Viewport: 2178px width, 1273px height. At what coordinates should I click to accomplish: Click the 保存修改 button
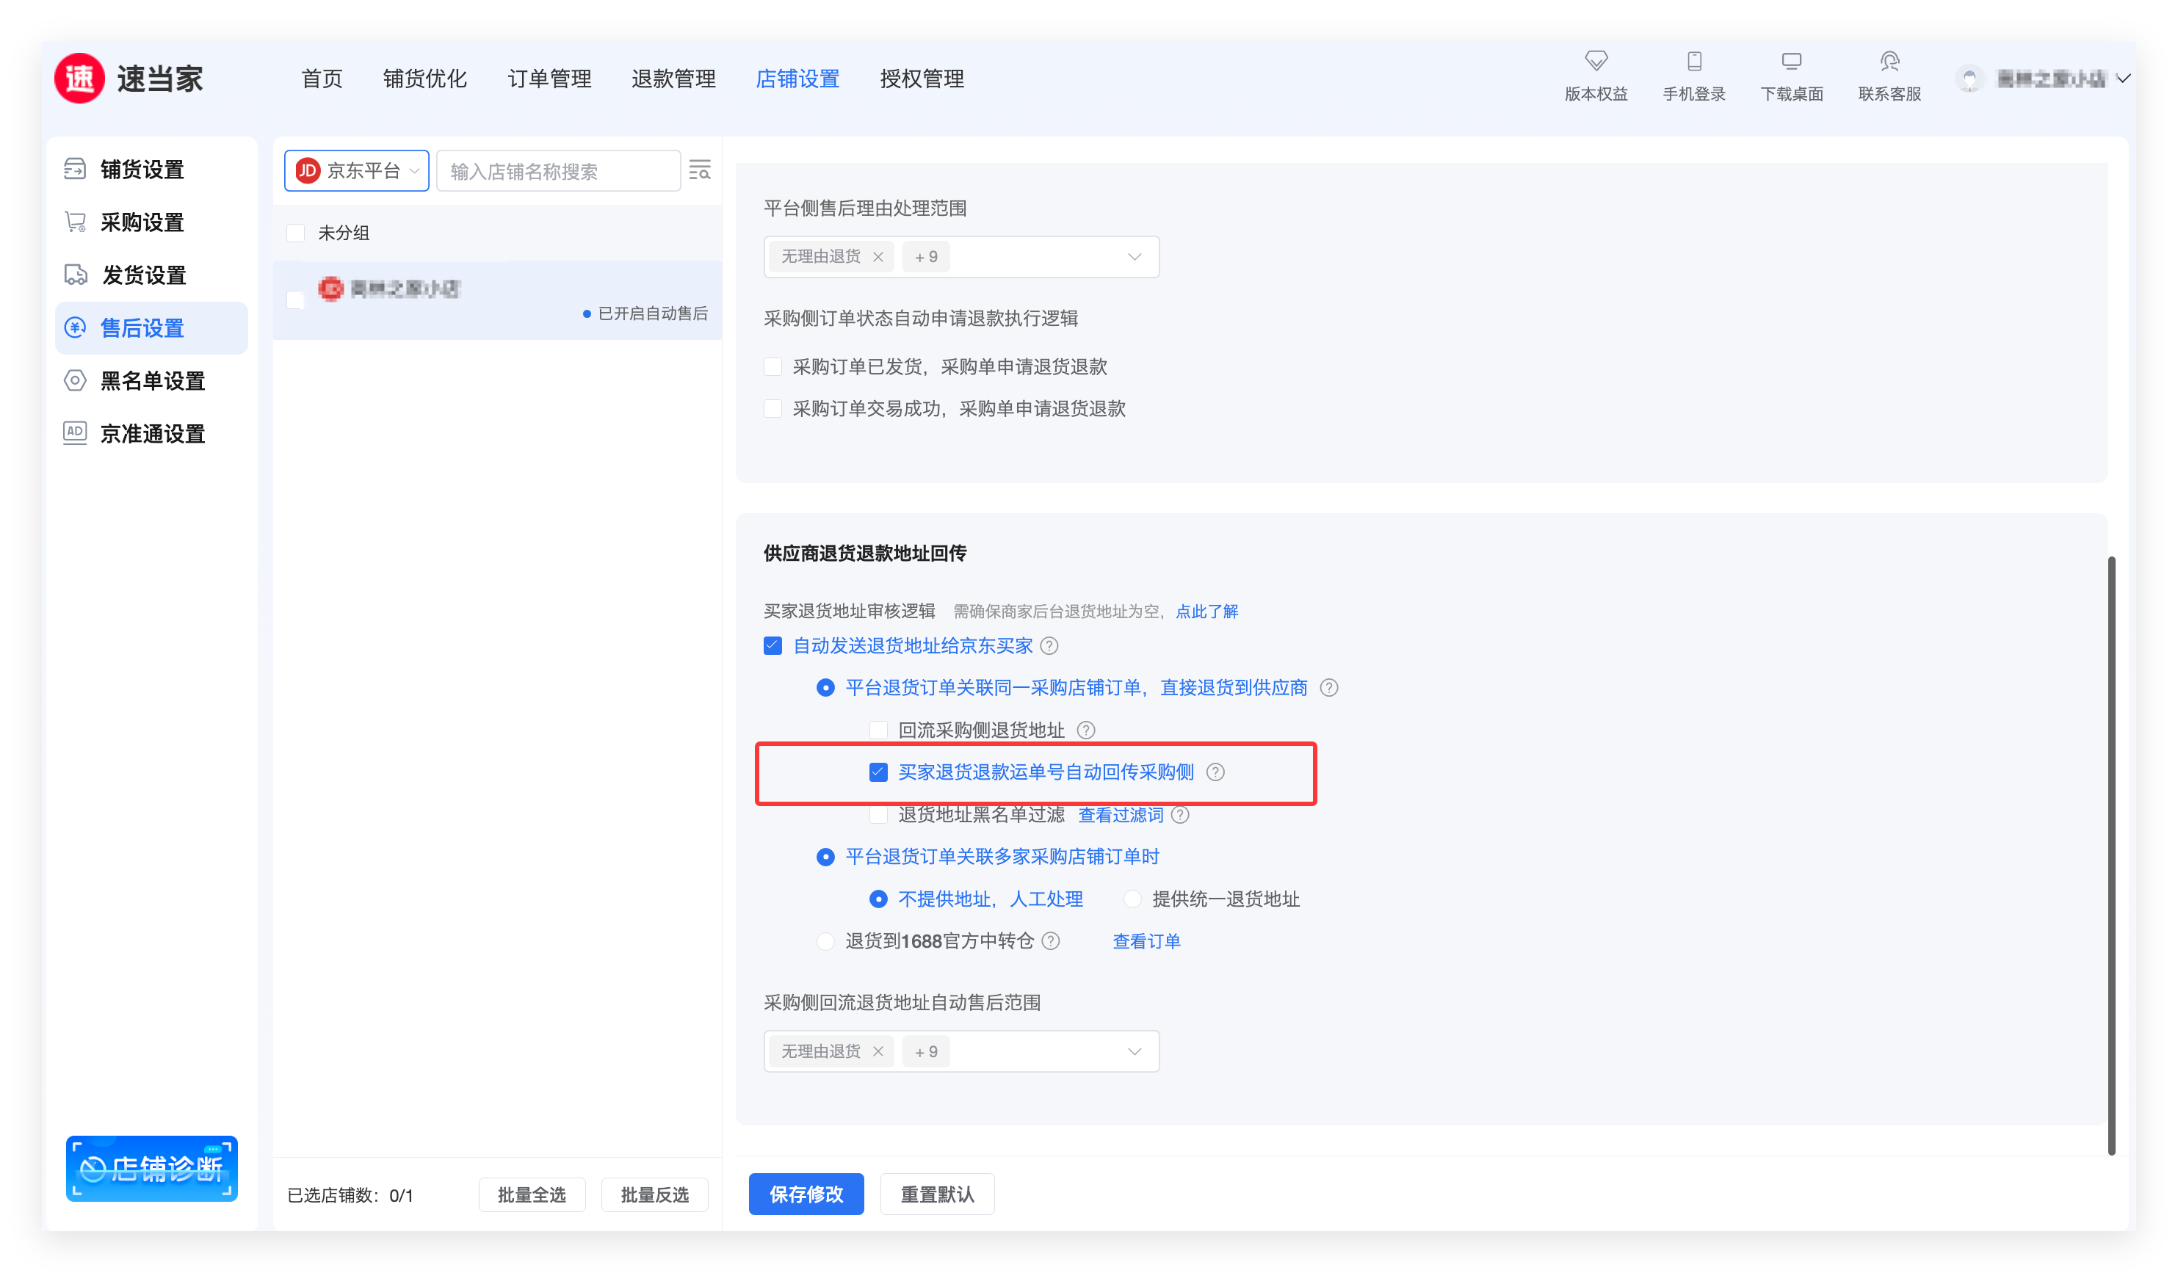pyautogui.click(x=806, y=1194)
